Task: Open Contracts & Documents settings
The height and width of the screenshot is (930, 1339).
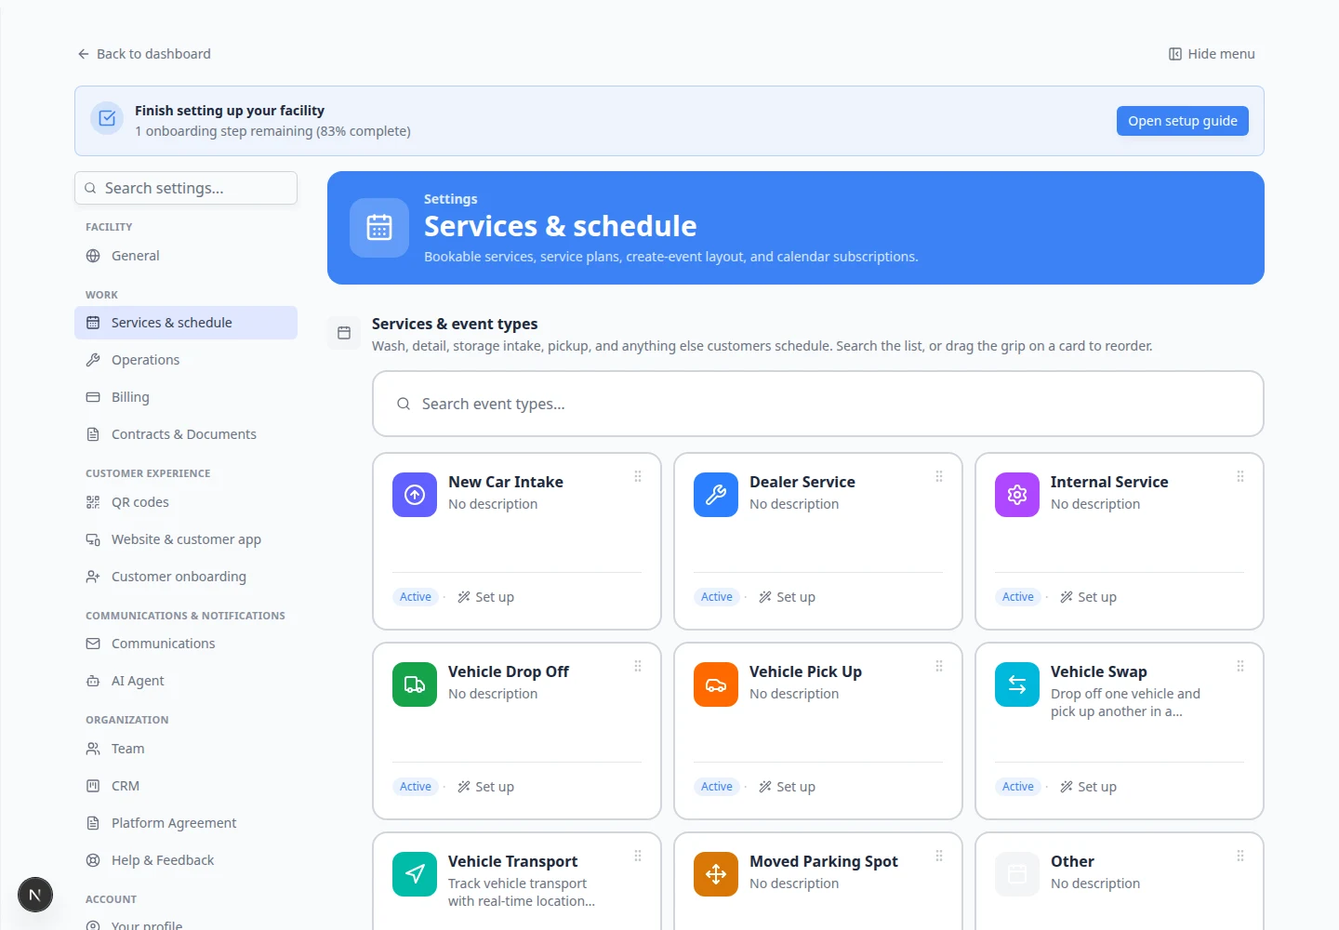Action: click(x=186, y=434)
